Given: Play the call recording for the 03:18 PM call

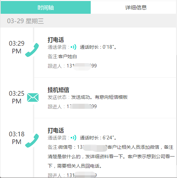Looking at the screenshot, I should [73, 138].
